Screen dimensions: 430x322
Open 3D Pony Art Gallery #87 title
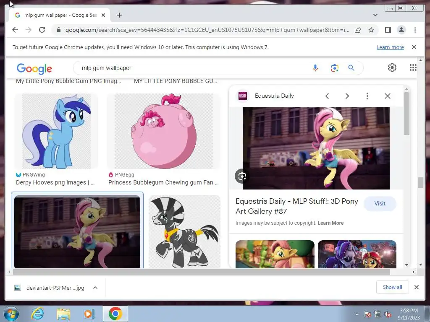click(x=297, y=206)
